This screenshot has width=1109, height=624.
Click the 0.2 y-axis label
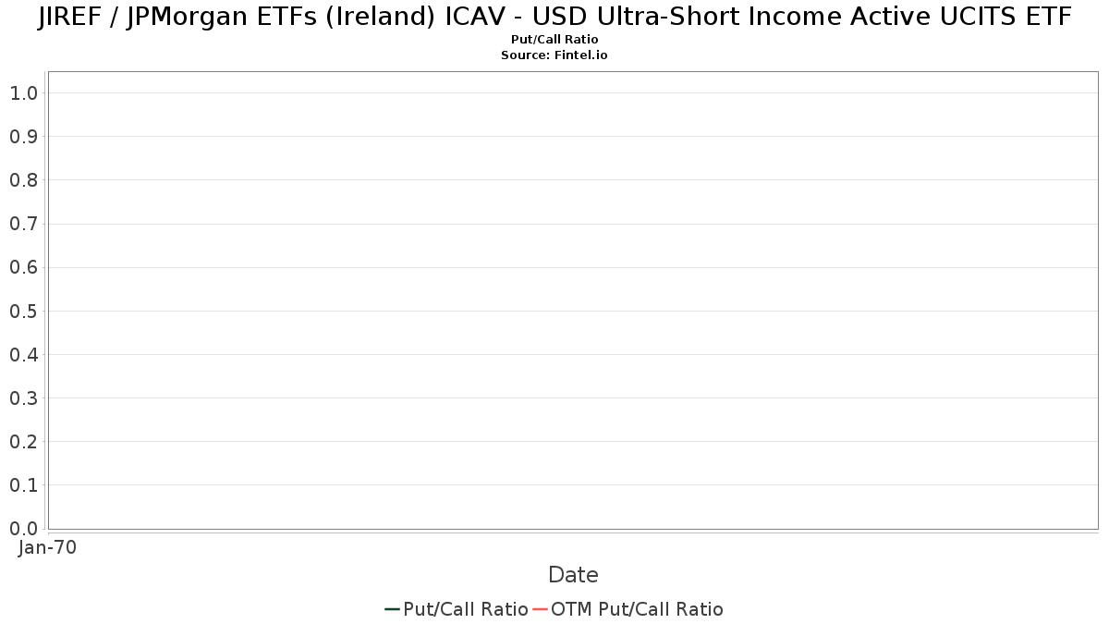23,442
